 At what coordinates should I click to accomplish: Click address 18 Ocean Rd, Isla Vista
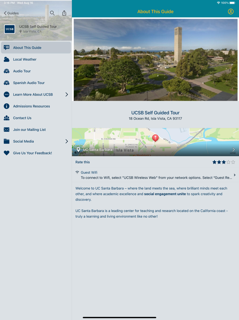coord(155,119)
